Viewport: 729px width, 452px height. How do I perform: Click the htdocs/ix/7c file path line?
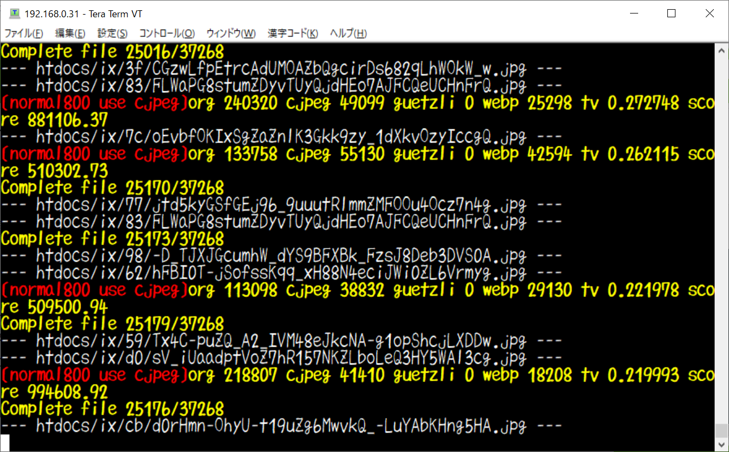pos(281,137)
